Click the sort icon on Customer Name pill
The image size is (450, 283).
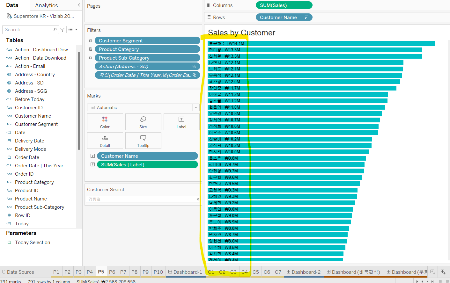click(x=306, y=17)
